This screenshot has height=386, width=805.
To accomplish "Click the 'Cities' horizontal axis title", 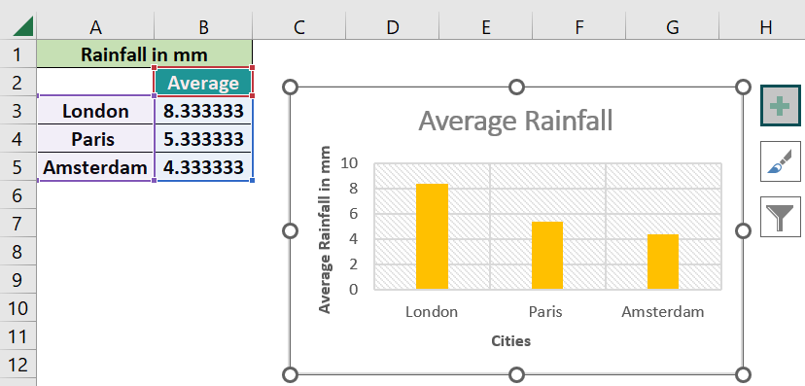I will click(x=510, y=341).
